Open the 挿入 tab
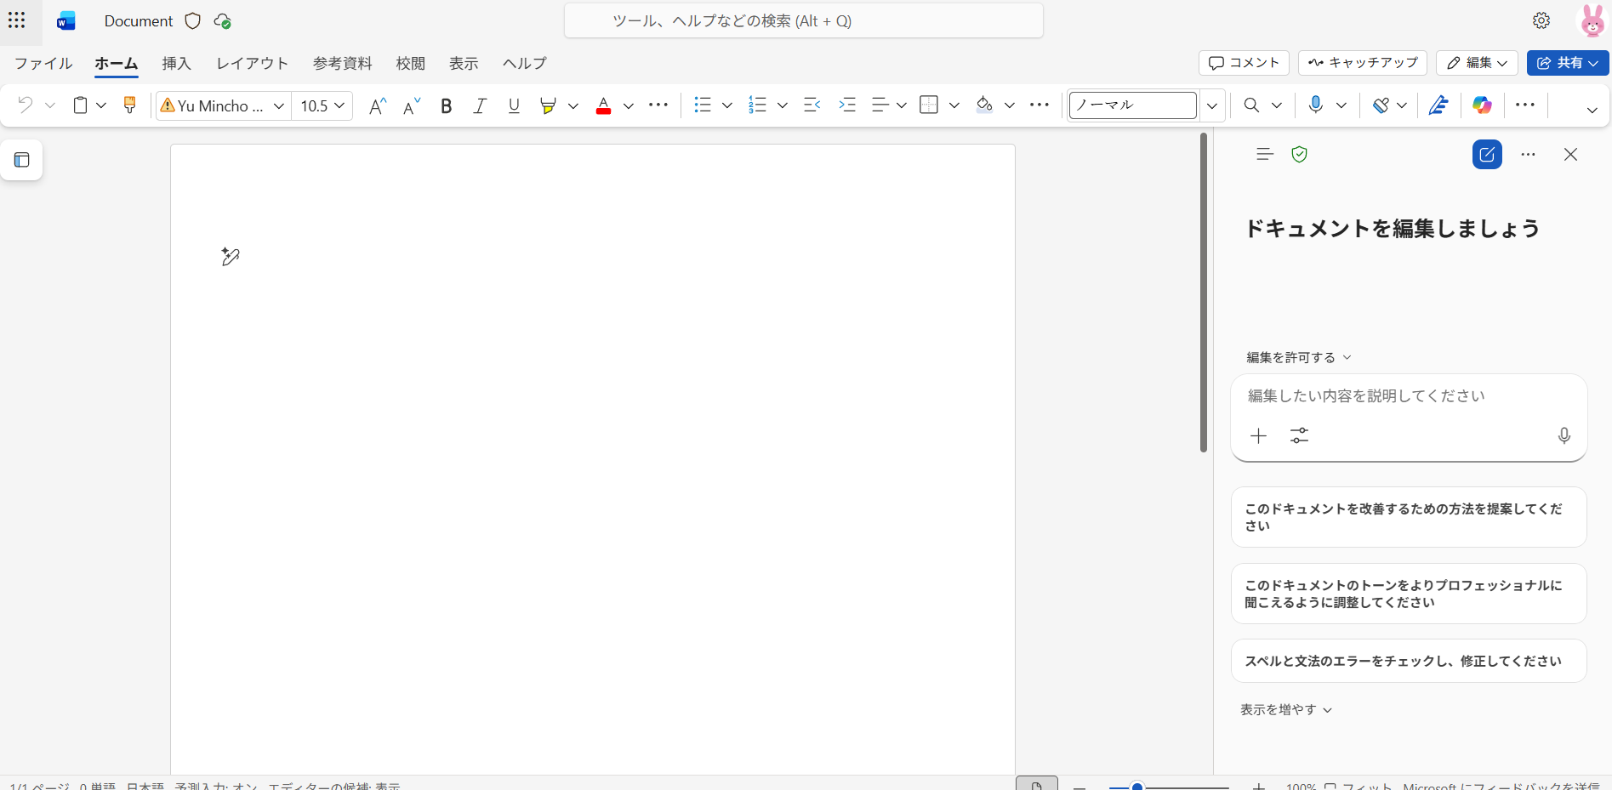 pyautogui.click(x=176, y=64)
